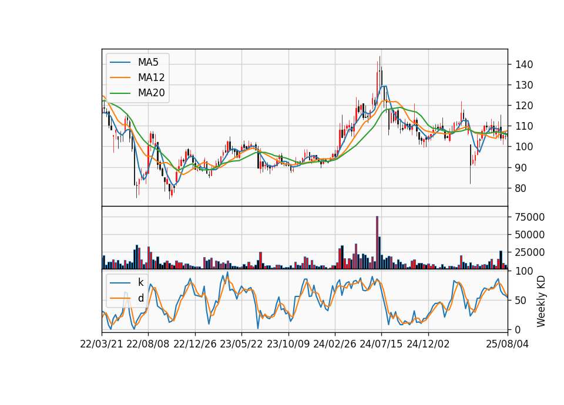564x405 pixels.
Task: Click the 0 KD axis label
Action: [x=518, y=329]
